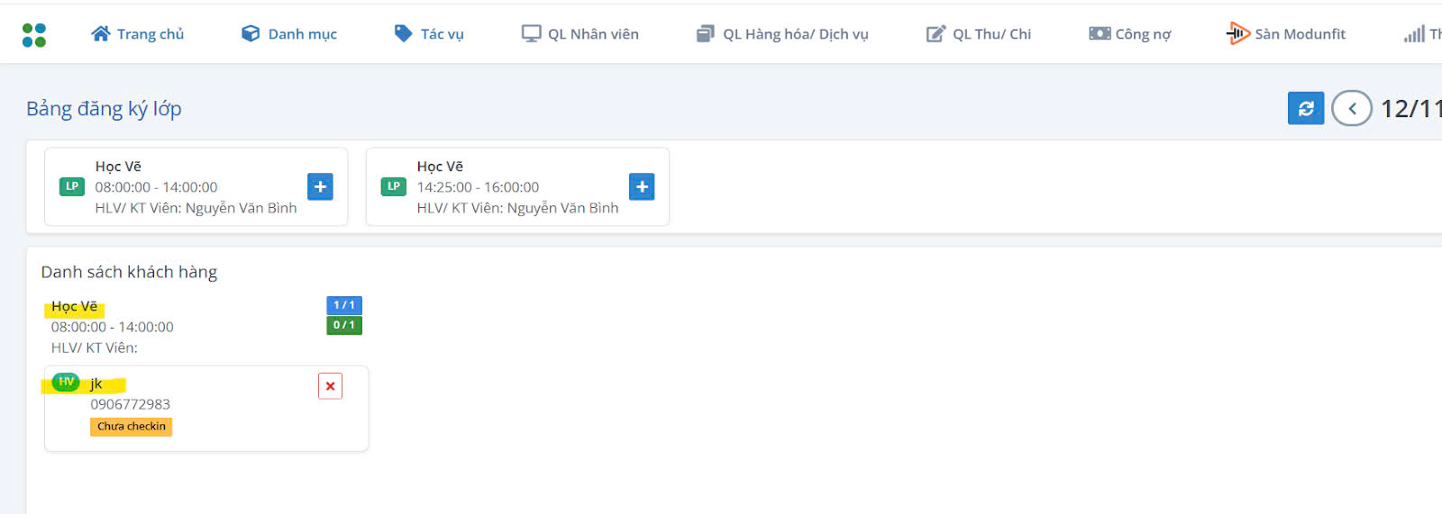Image resolution: width=1442 pixels, height=514 pixels.
Task: Open the Trang chủ home menu
Action: tap(138, 34)
